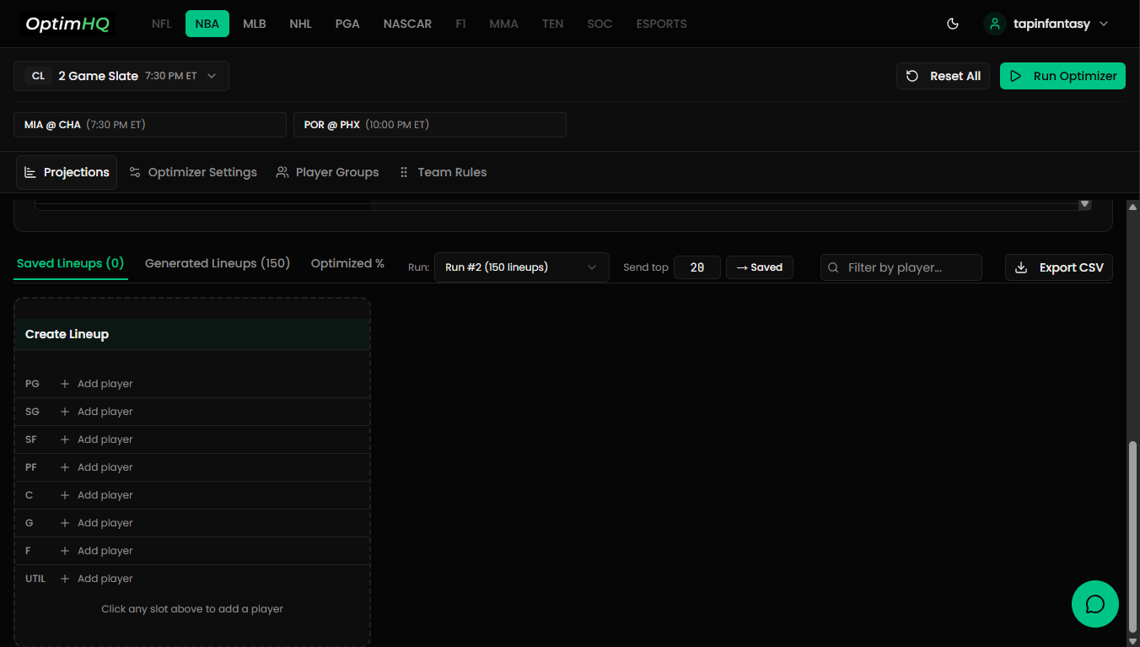
Task: Click the plus icon in SF slot
Action: click(65, 439)
